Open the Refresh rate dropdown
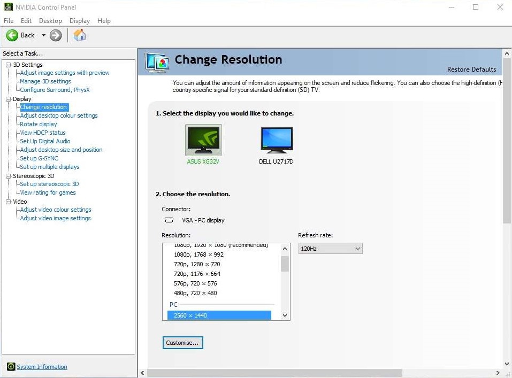The width and height of the screenshot is (512, 378). (x=330, y=249)
